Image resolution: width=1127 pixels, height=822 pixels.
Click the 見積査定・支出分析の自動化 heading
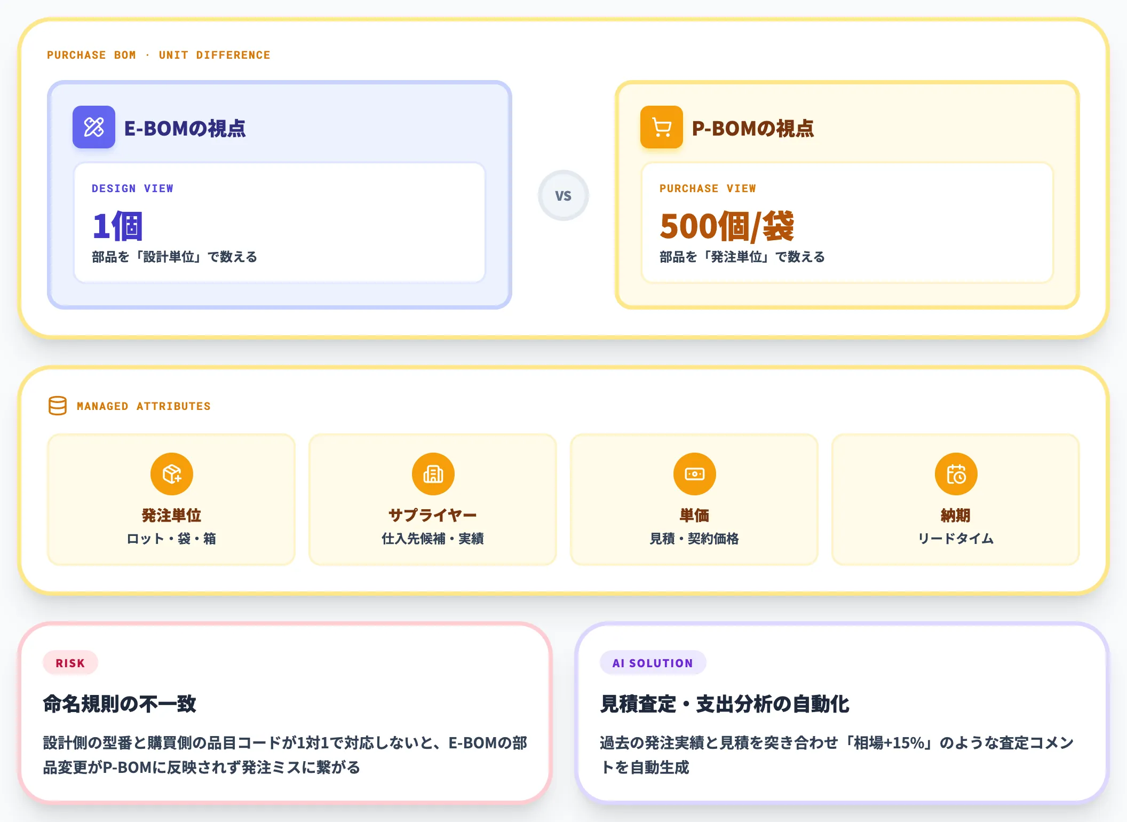tap(725, 704)
